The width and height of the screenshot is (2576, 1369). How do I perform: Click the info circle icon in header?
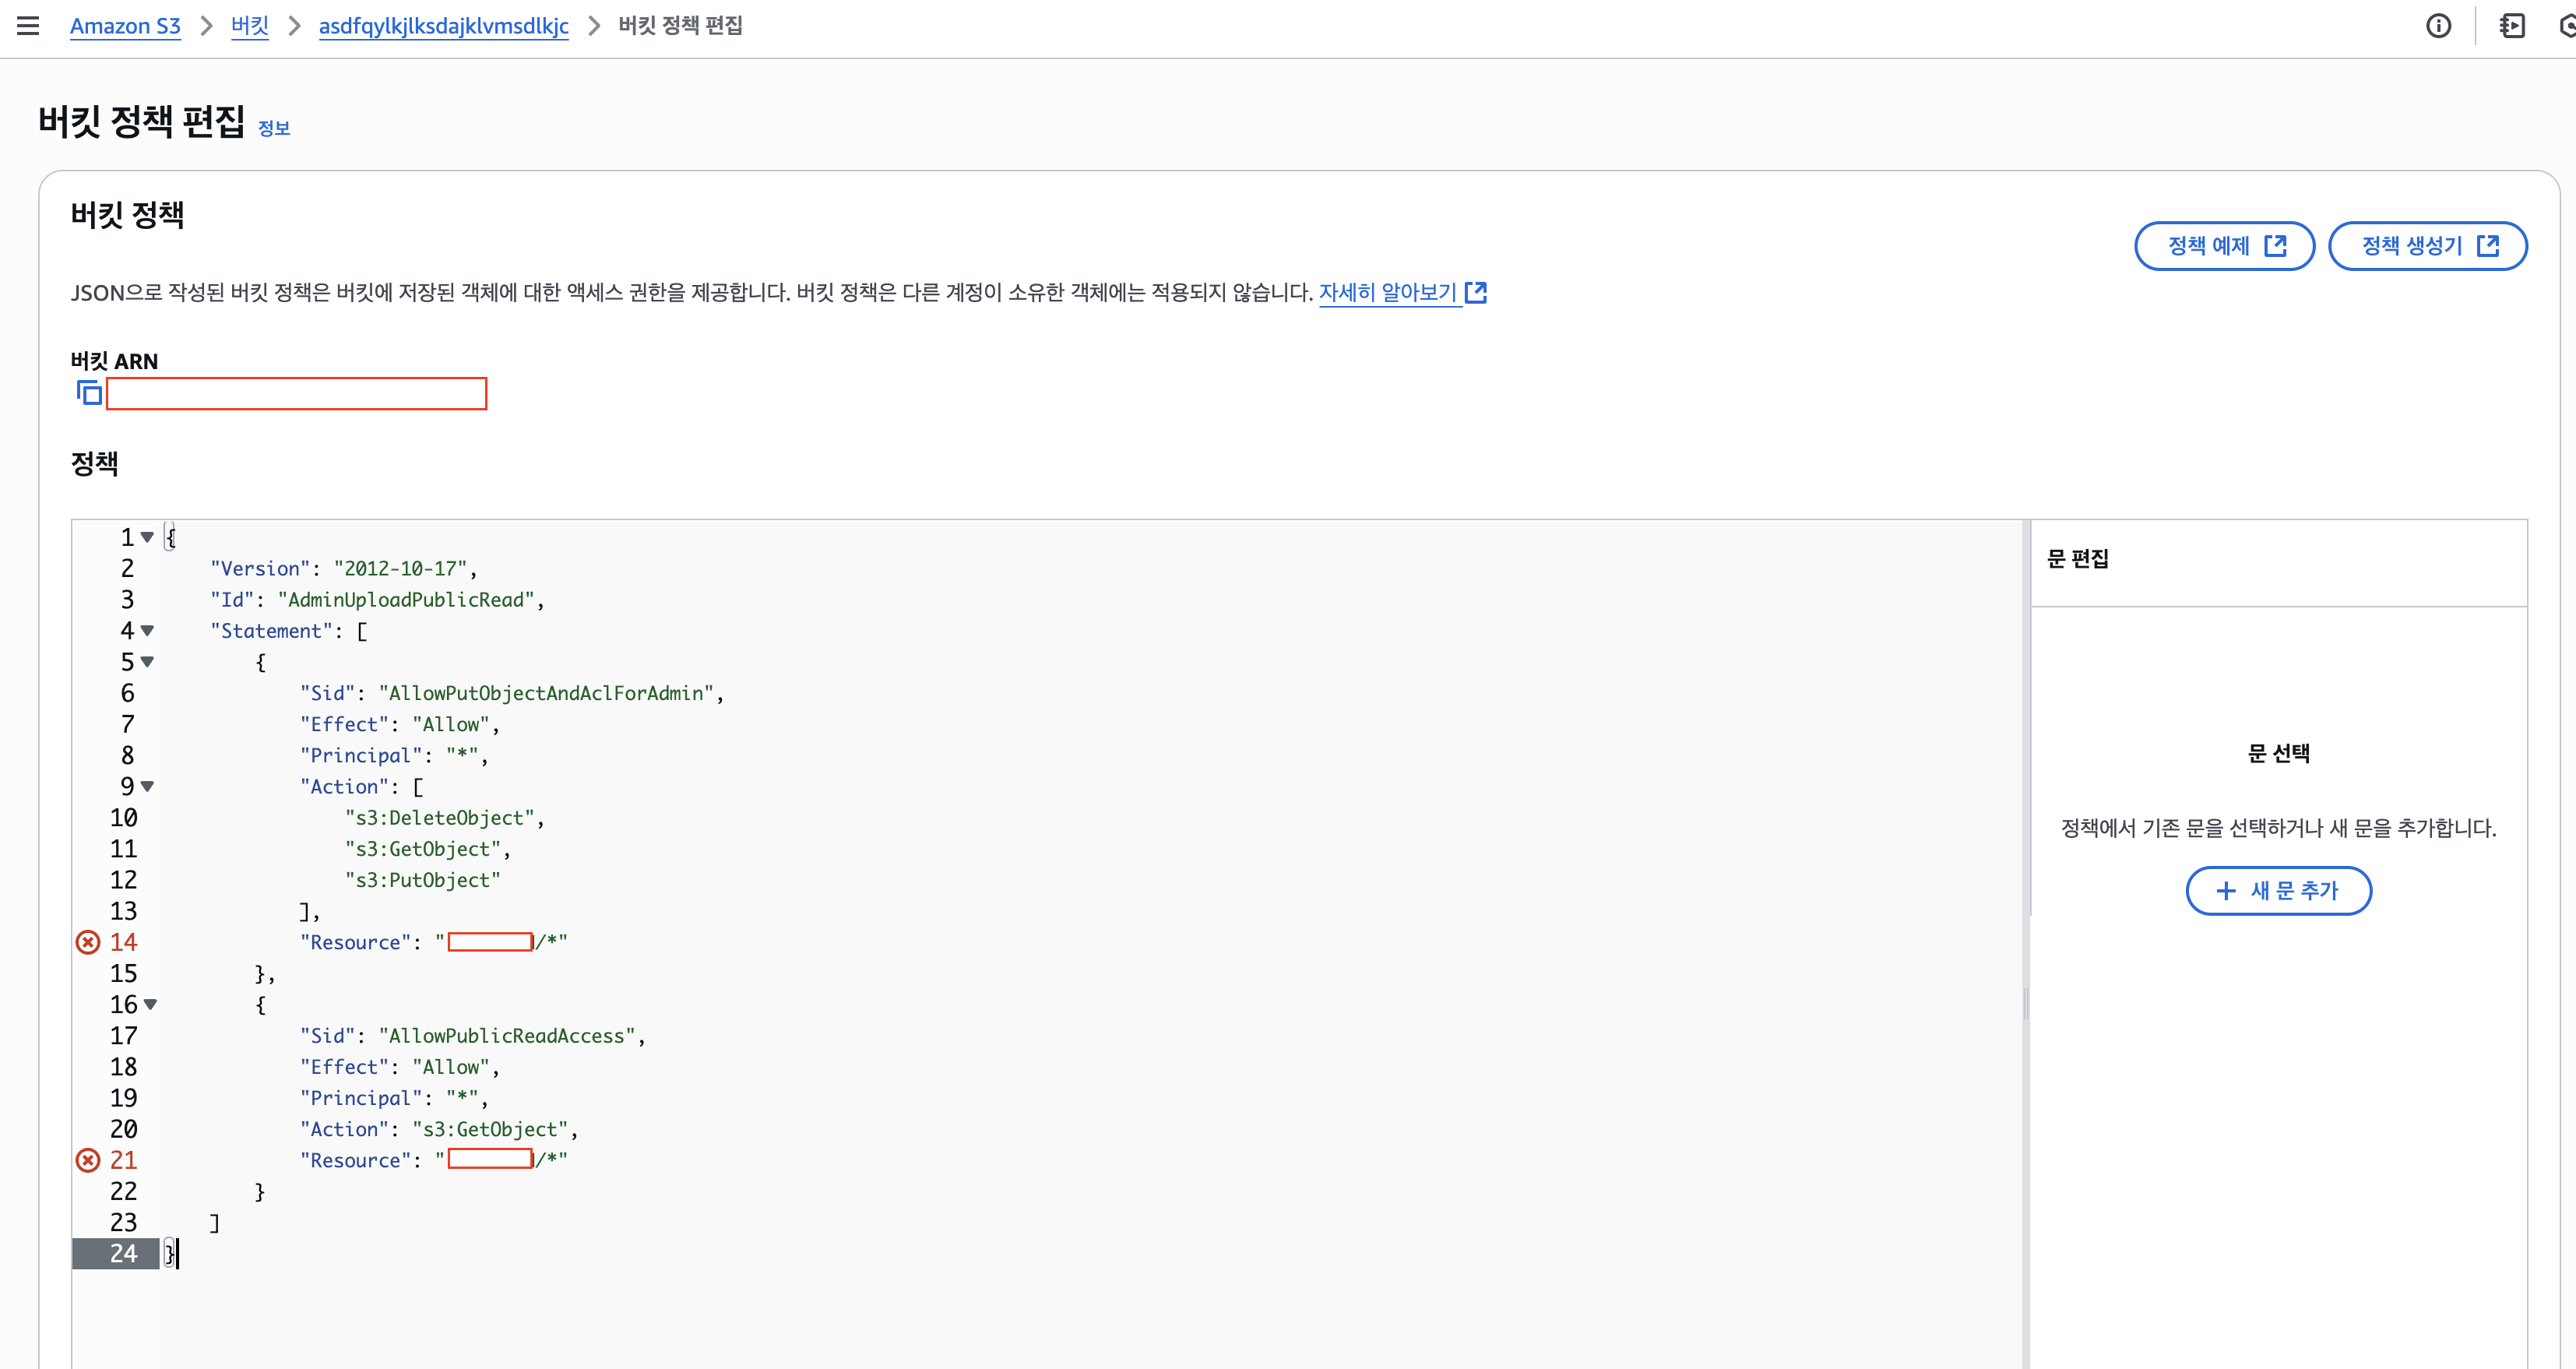point(2438,26)
